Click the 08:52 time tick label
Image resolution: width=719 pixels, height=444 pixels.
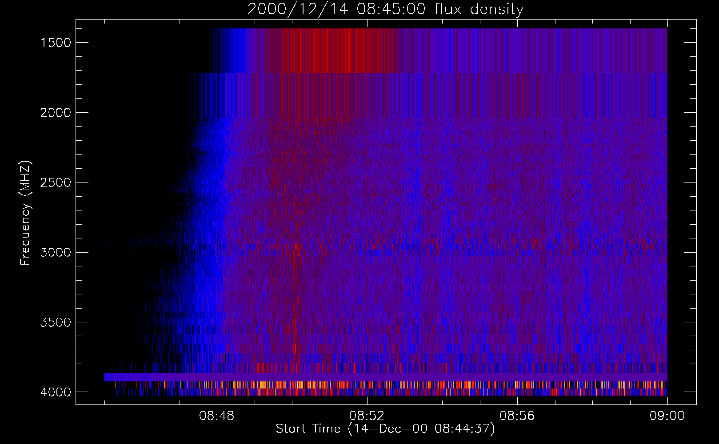point(367,416)
